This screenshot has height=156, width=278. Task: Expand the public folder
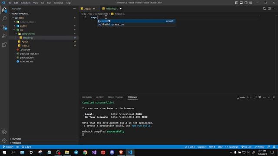pyautogui.click(x=23, y=26)
